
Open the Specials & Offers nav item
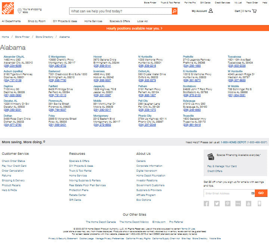click(120, 21)
